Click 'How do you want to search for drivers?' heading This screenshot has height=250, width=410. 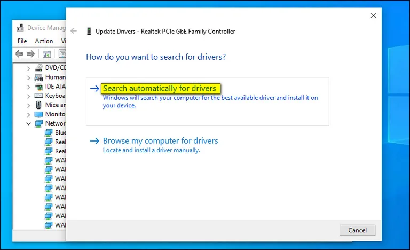point(156,57)
